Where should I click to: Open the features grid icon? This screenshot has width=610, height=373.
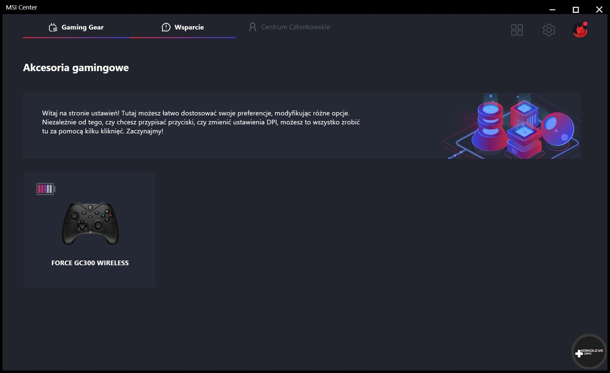517,30
